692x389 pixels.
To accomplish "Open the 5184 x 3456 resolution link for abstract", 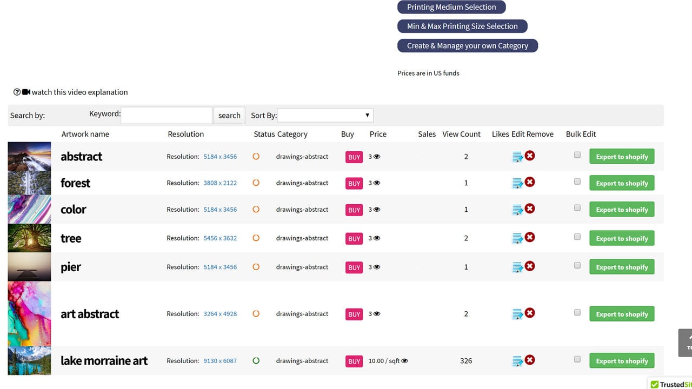I will click(220, 157).
